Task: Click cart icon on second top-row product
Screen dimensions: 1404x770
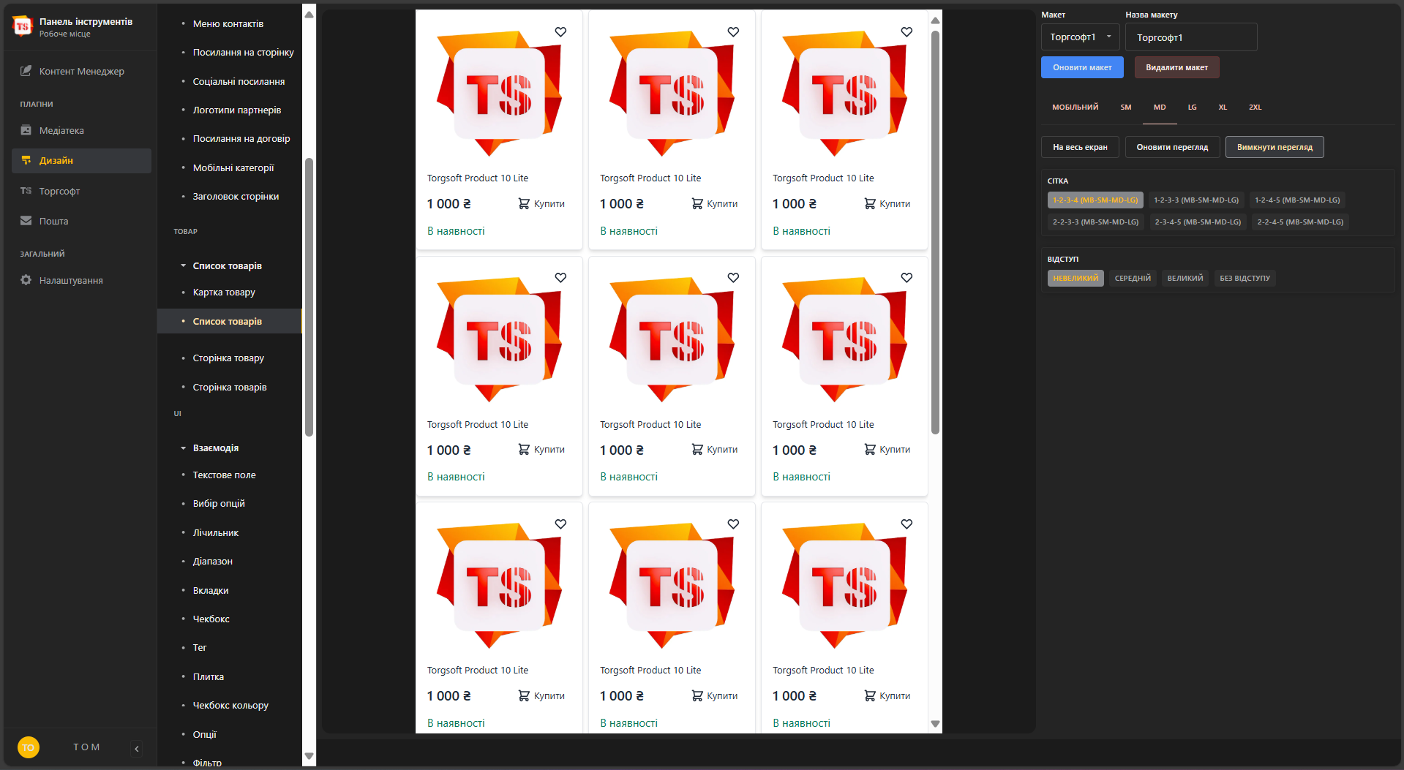Action: tap(697, 203)
